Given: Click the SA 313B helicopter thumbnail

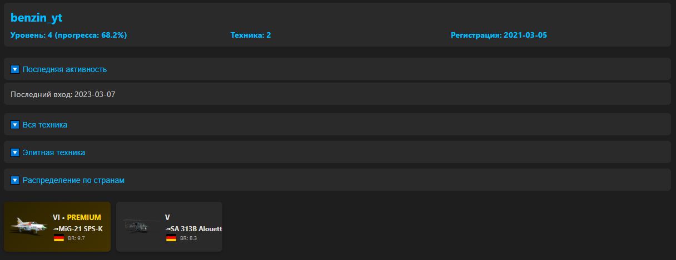Looking at the screenshot, I should (141, 226).
